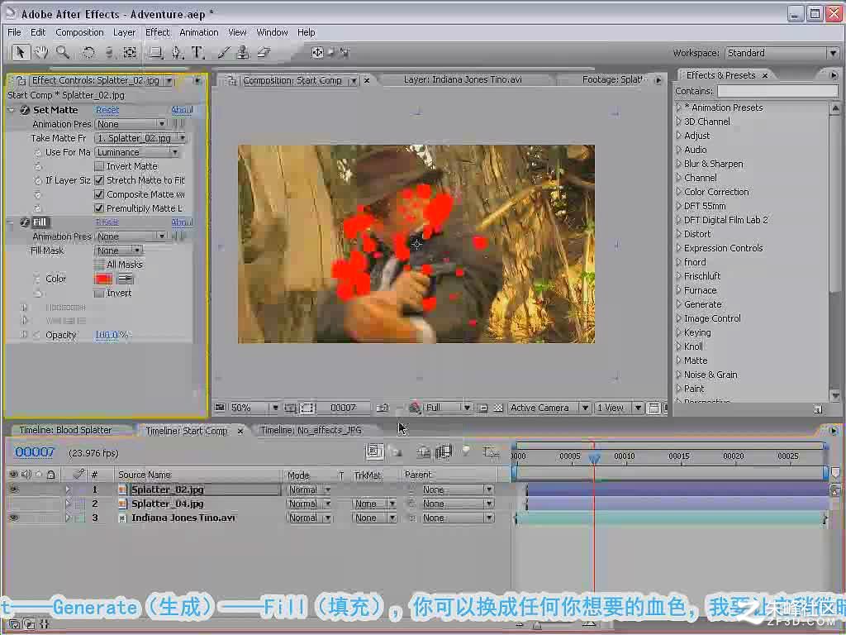Select the Hand tool

tap(41, 52)
